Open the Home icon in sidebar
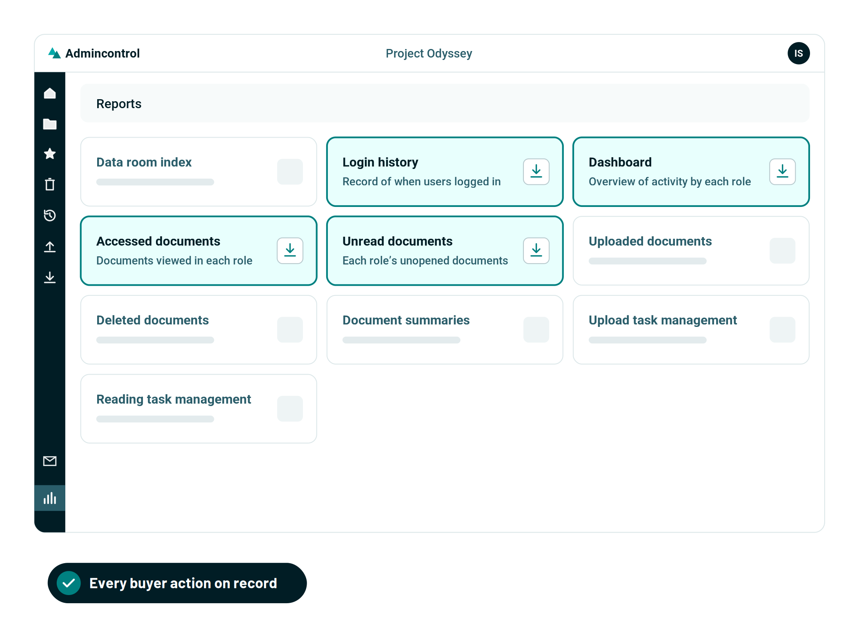This screenshot has height=644, width=859. point(50,93)
